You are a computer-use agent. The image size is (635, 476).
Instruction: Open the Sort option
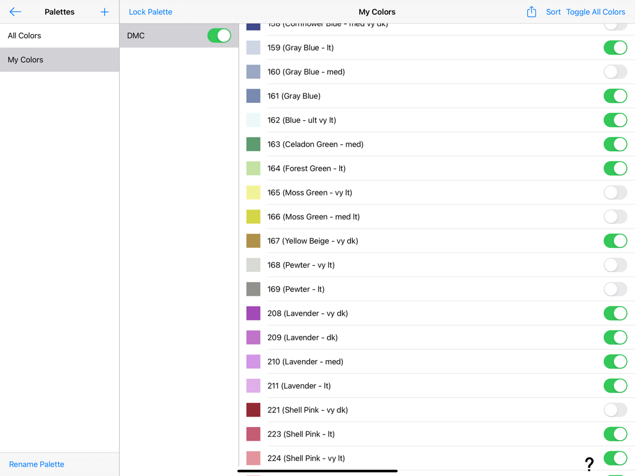point(553,11)
